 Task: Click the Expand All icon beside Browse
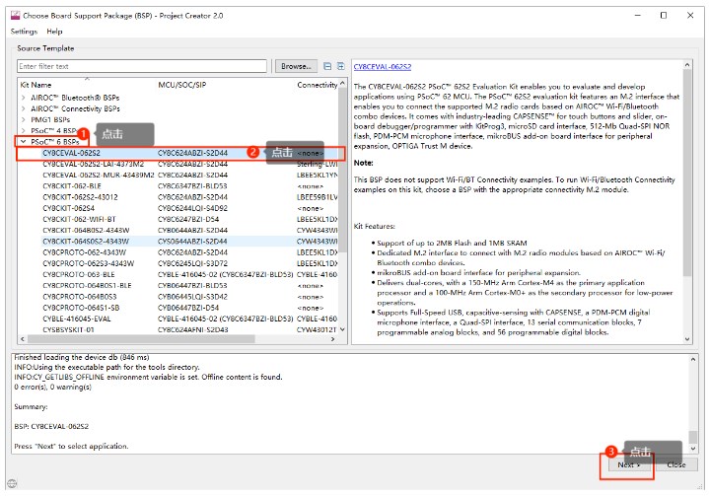[341, 66]
